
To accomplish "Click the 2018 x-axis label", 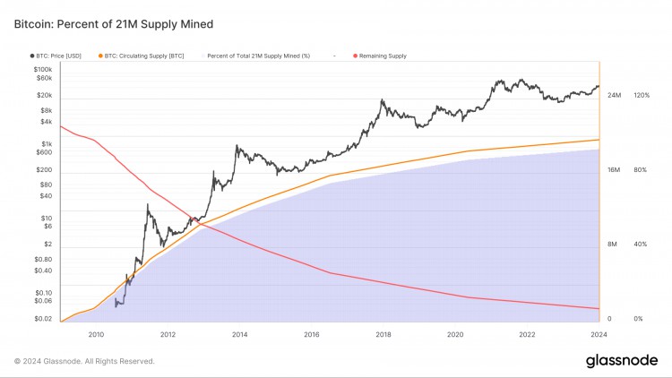I will [x=383, y=334].
